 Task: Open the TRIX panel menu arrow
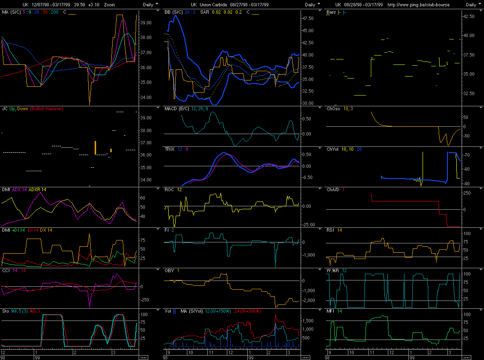(x=320, y=148)
